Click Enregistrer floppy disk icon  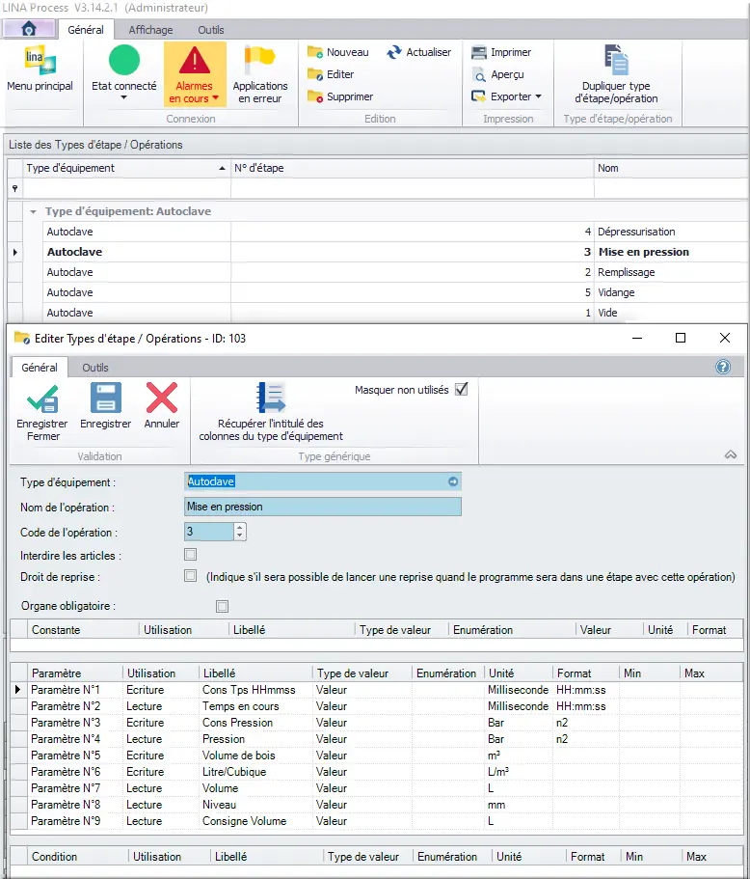tap(106, 398)
